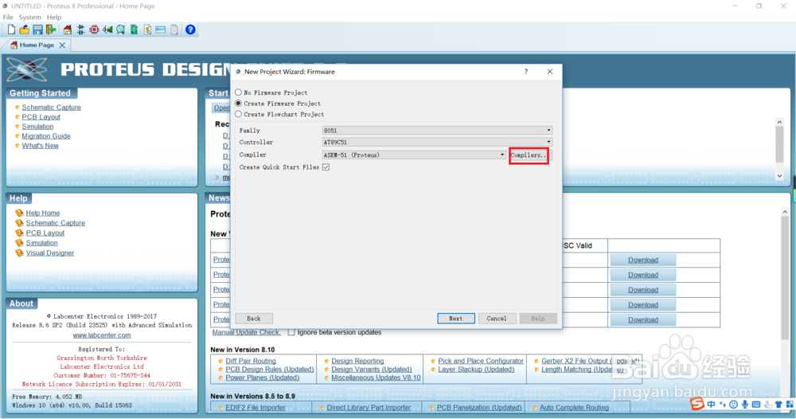Screen dimensions: 796x419
Task: Open the Pick and Place Configurator link
Action: pos(481,361)
